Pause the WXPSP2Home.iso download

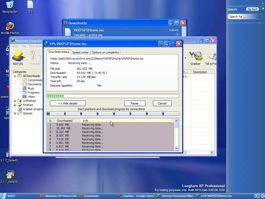(135, 103)
